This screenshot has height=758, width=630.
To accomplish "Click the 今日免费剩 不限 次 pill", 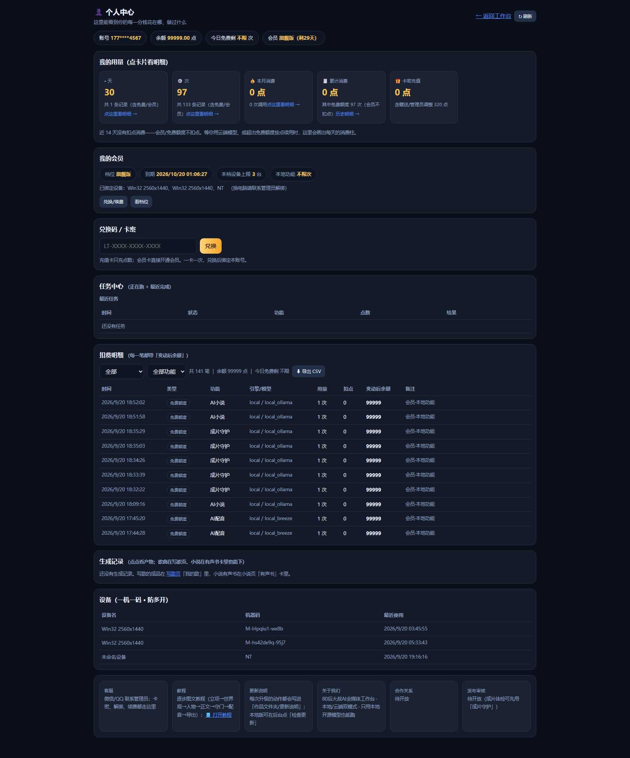I will [x=232, y=38].
